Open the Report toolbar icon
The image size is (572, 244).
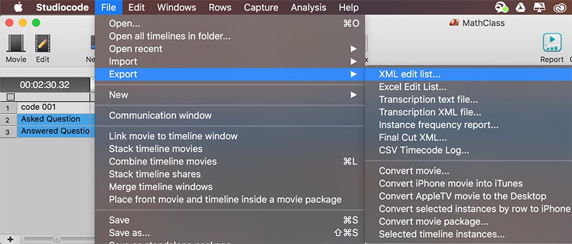pyautogui.click(x=552, y=49)
